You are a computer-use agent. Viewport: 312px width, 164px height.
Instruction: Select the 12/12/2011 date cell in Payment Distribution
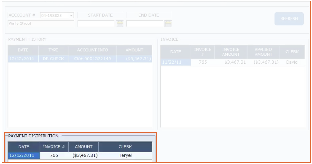coord(23,155)
